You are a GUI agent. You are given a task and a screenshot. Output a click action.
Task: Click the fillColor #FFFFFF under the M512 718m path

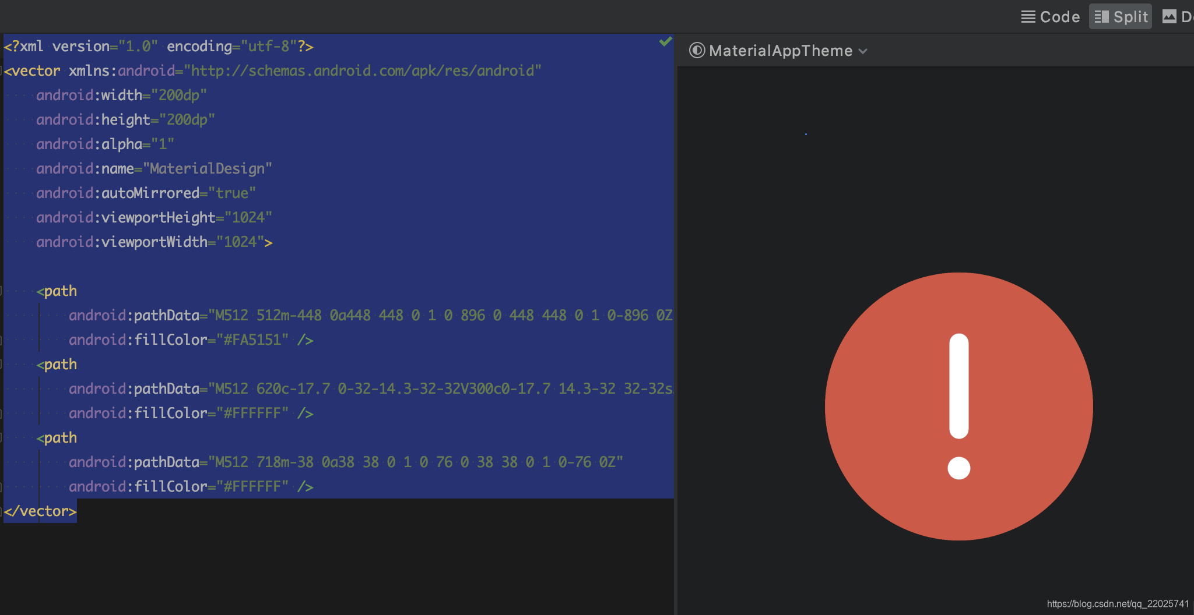click(252, 486)
